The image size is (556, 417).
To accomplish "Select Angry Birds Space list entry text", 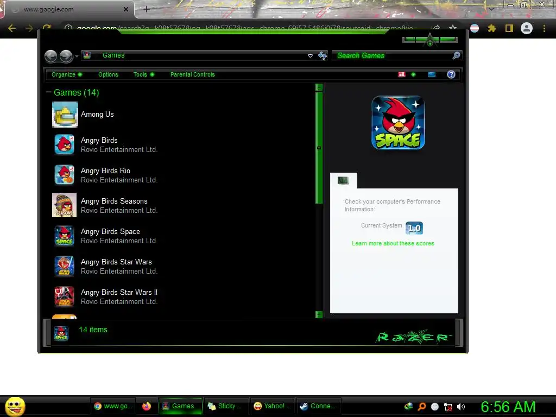I will (x=110, y=231).
